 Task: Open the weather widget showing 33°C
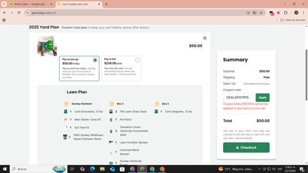click(236, 169)
